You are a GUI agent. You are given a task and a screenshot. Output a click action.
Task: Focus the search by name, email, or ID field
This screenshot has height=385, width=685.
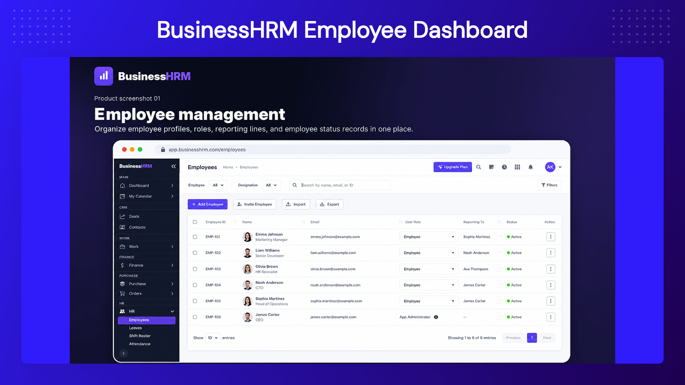tap(340, 185)
